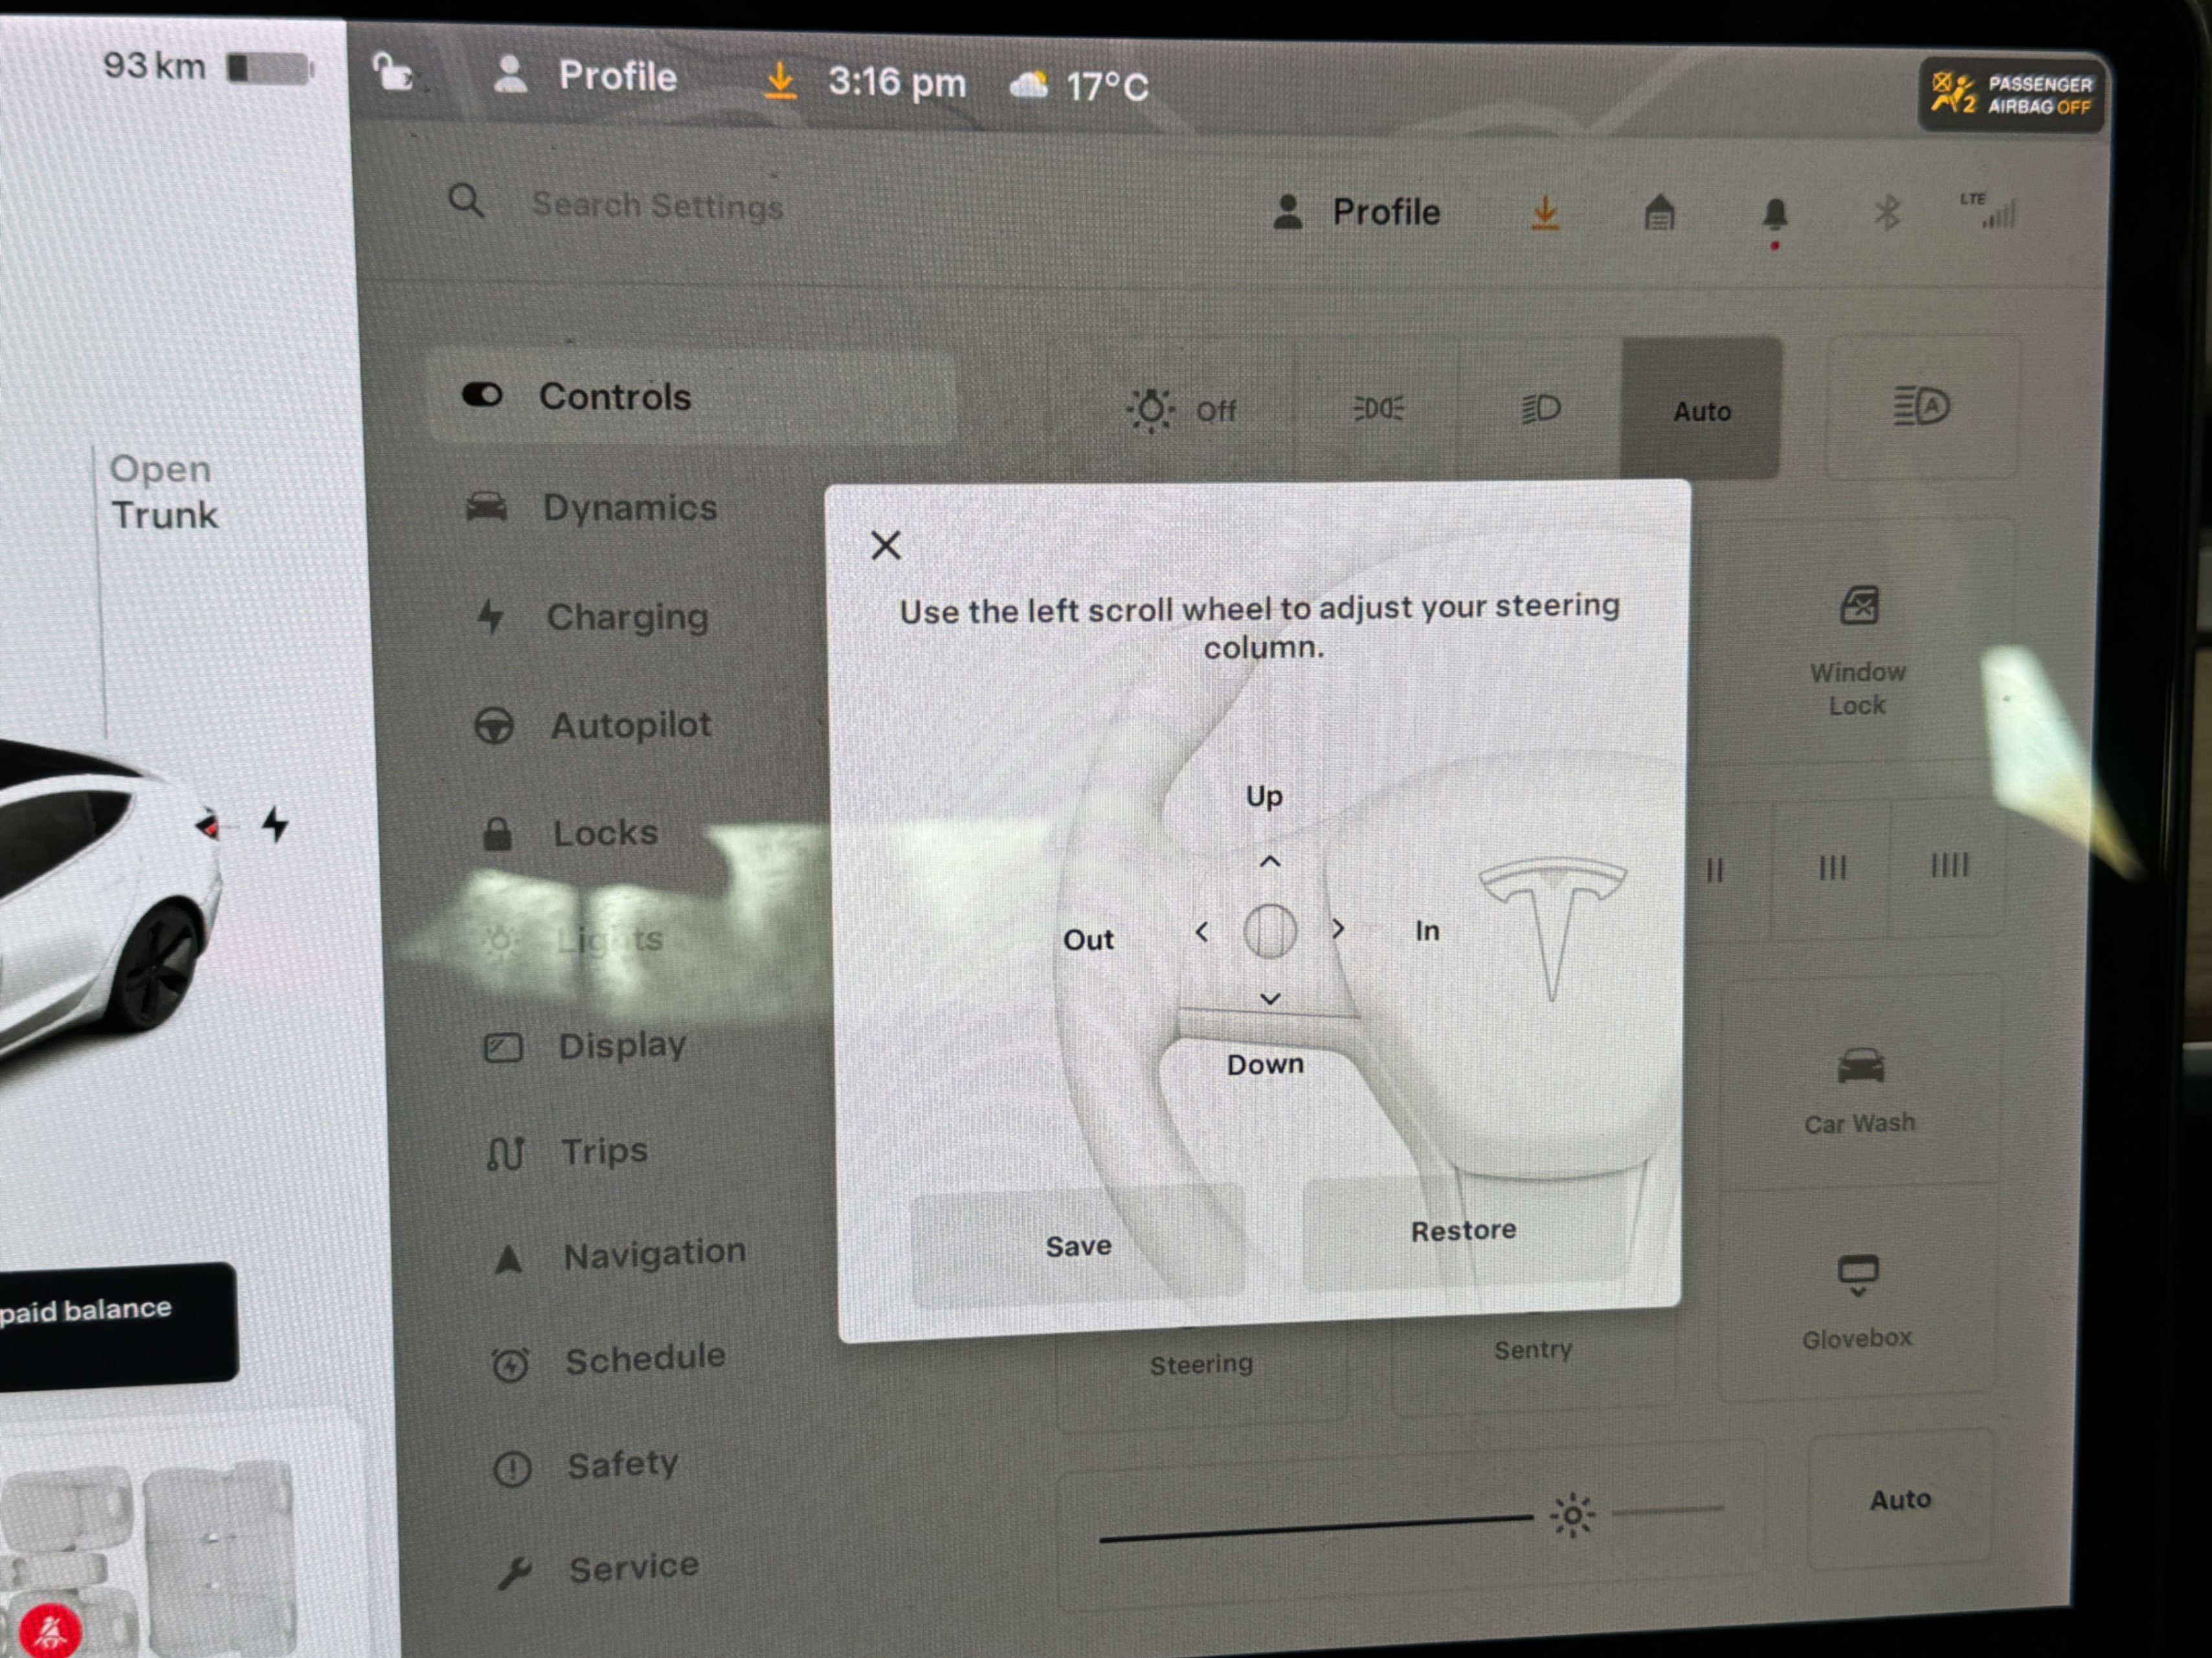Image resolution: width=2212 pixels, height=1658 pixels.
Task: Select Charging in the settings sidebar
Action: click(x=626, y=617)
